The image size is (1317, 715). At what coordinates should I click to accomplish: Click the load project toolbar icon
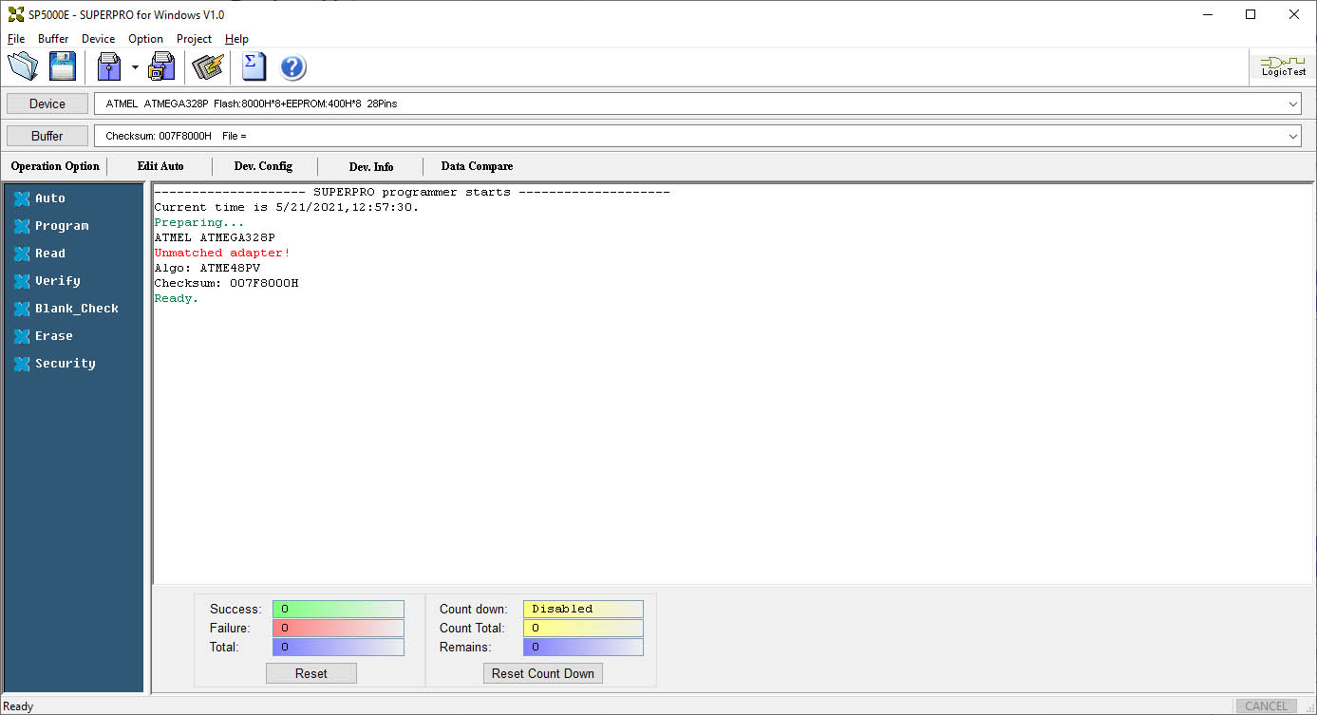tap(109, 66)
